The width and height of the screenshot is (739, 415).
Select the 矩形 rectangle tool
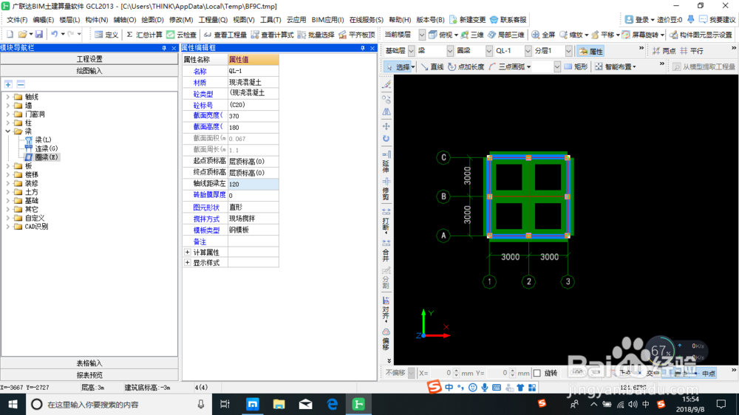[x=576, y=67]
